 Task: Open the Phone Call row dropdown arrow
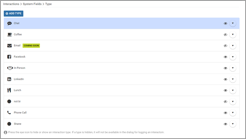click(233, 113)
